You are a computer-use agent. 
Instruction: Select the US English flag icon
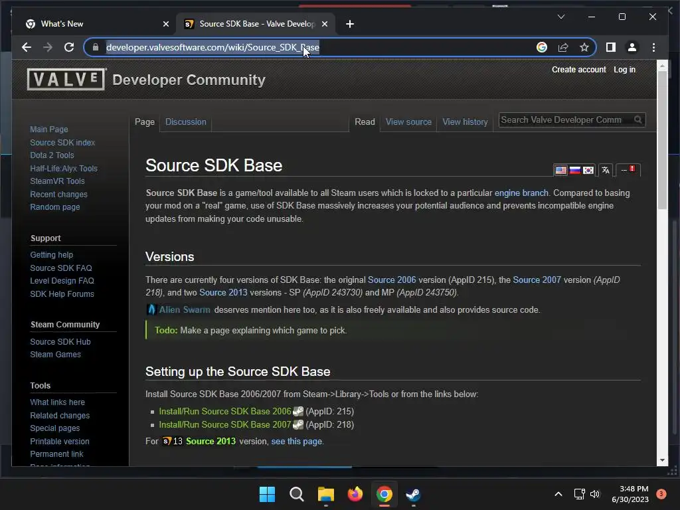pos(560,170)
